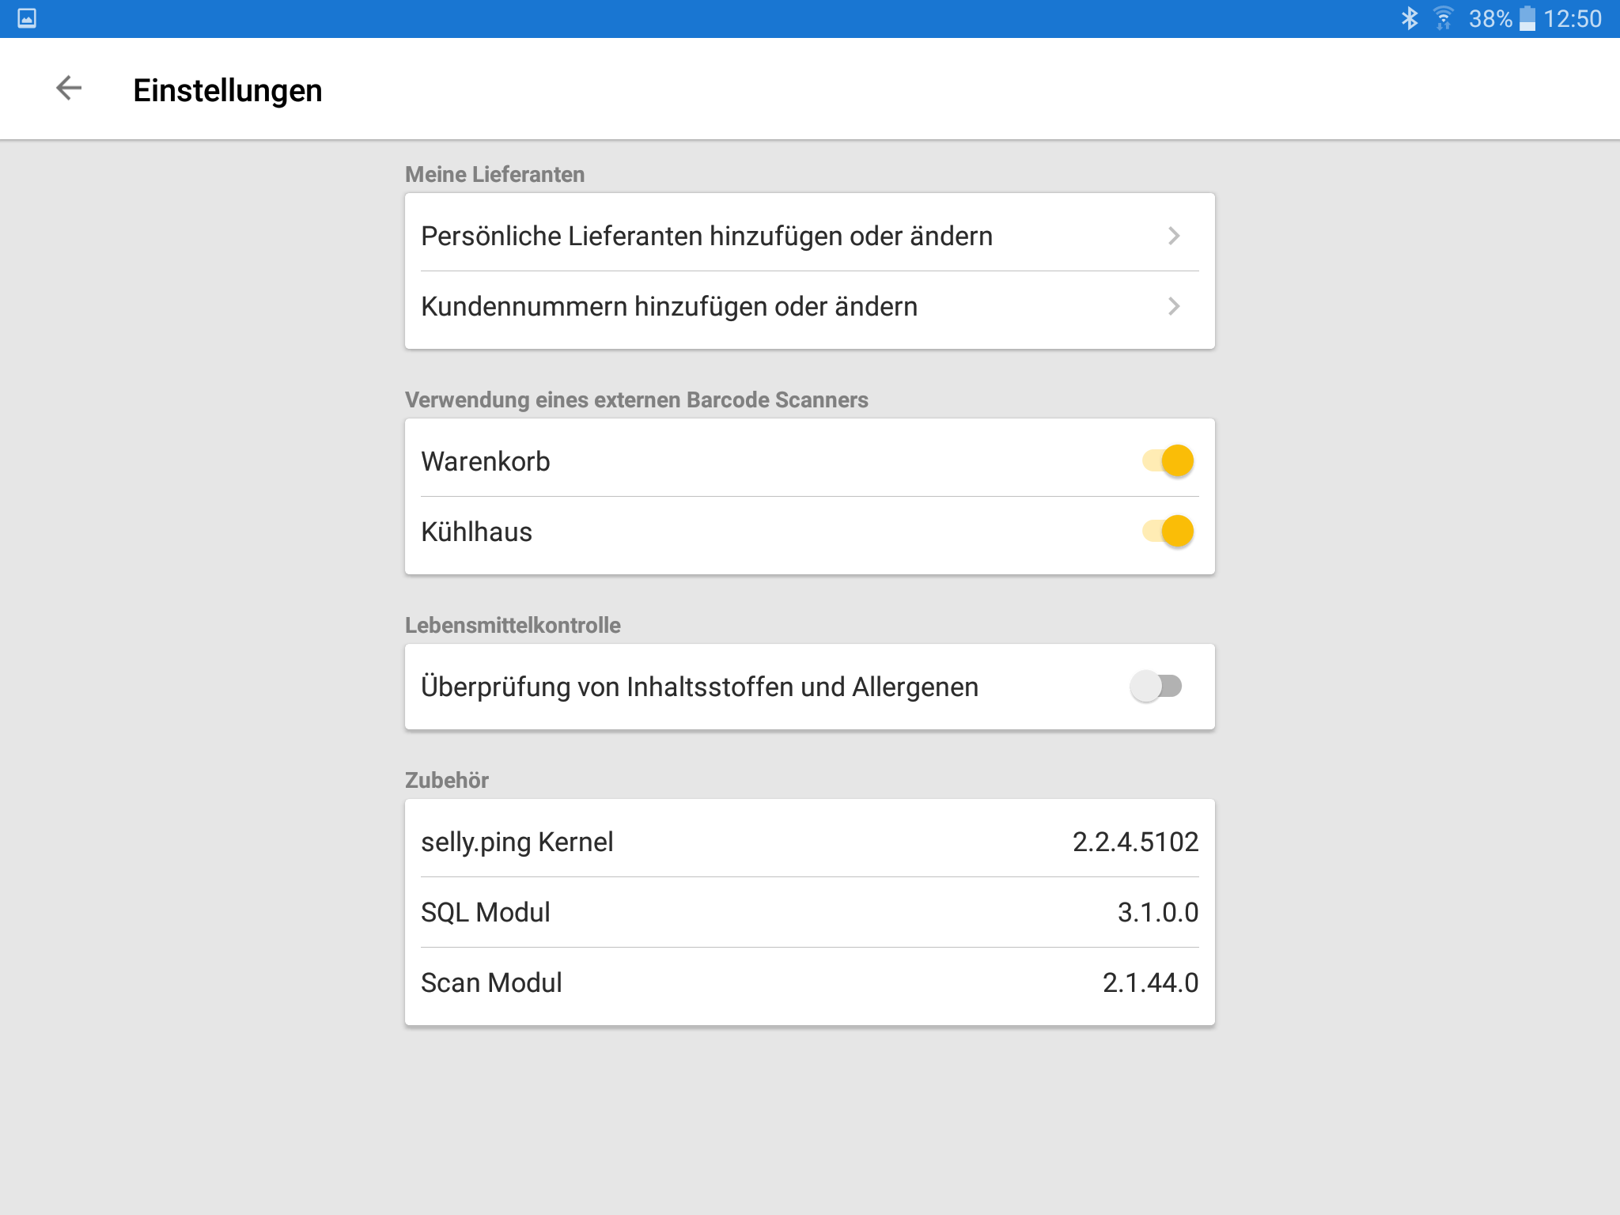Tap the battery indicator icon

coord(1528,18)
